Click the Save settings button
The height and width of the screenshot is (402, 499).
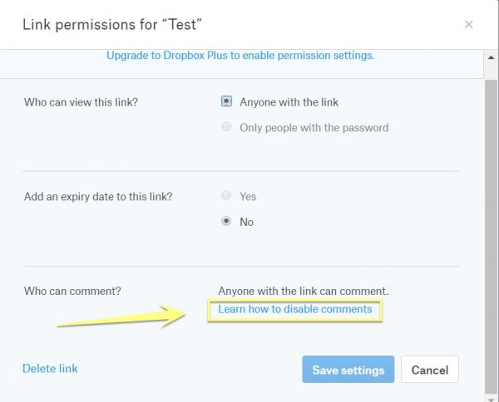(348, 370)
